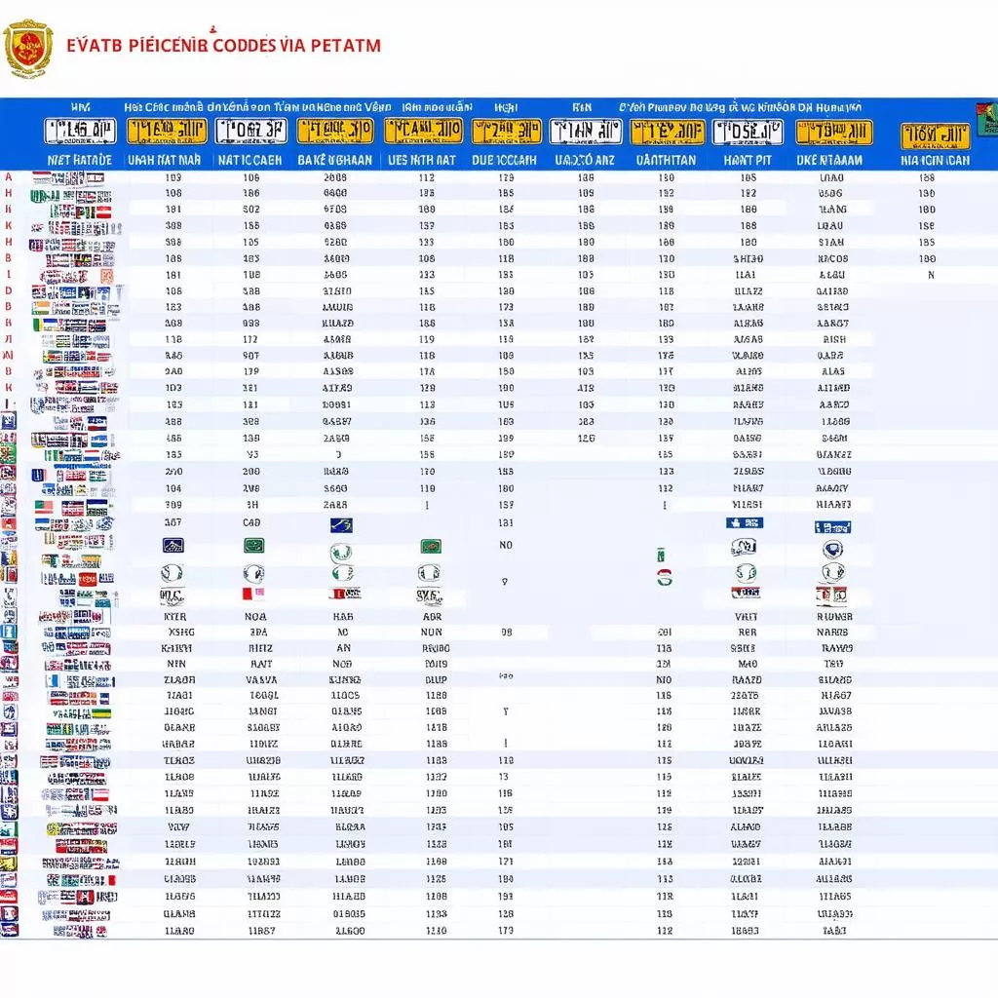Viewport: 998px width, 998px height.
Task: Collapse the row labeled B on the left
Action: (8, 257)
